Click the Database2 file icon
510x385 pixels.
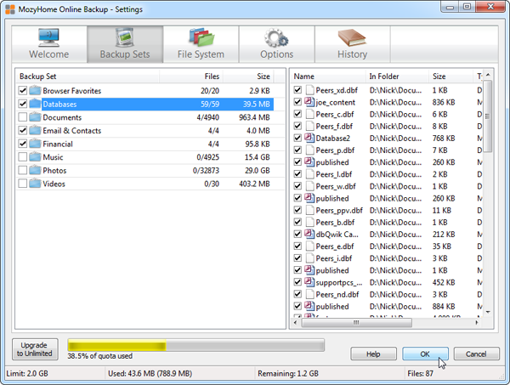tap(309, 138)
